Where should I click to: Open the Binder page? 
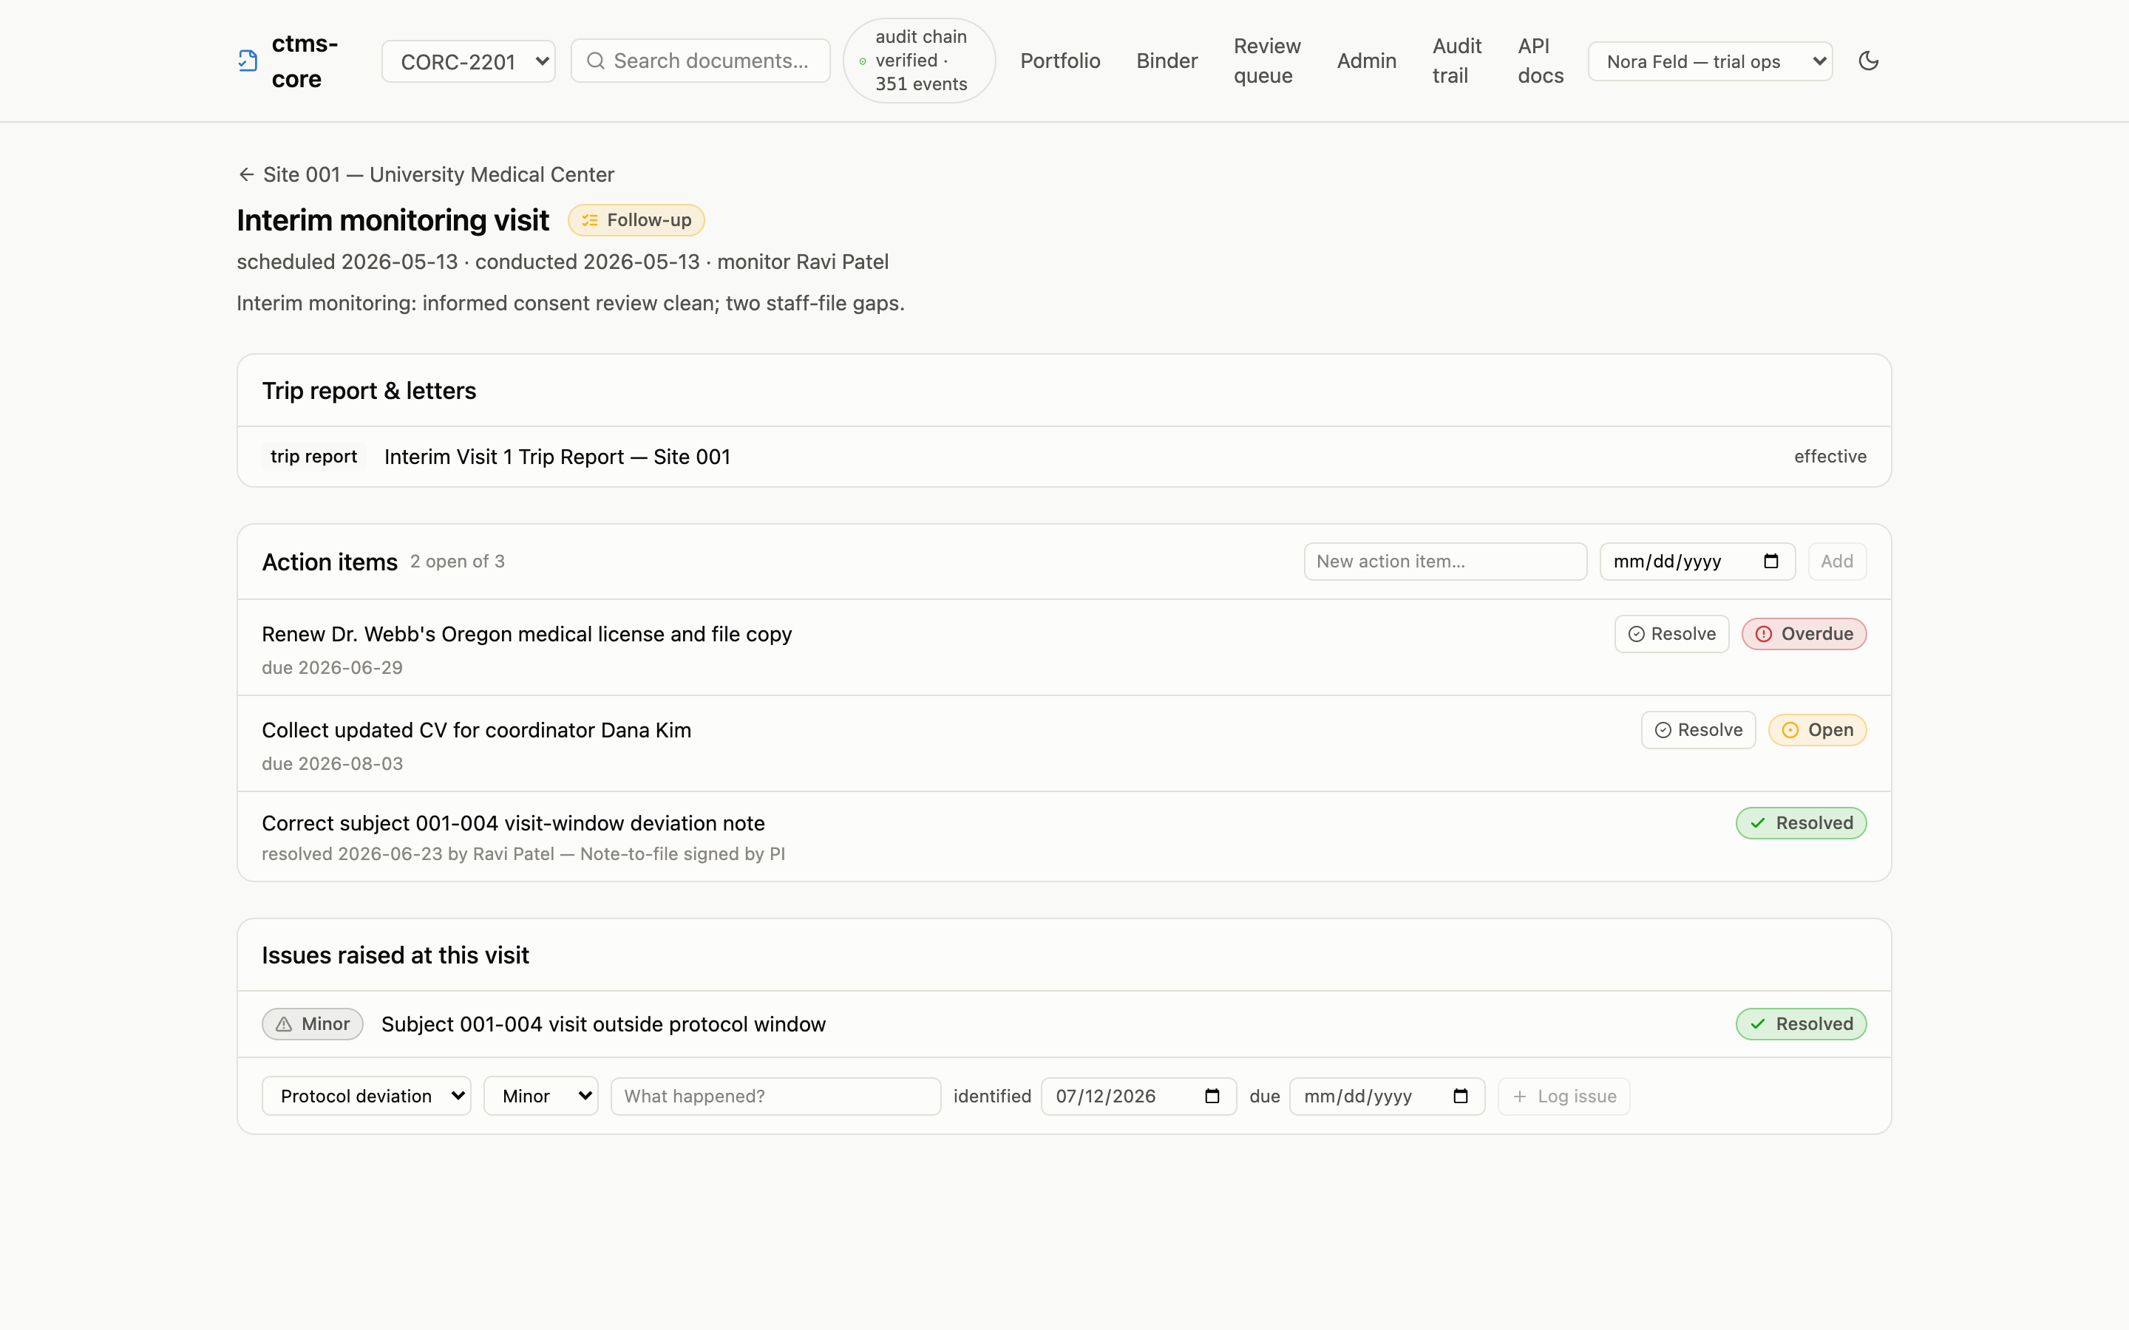[1167, 61]
